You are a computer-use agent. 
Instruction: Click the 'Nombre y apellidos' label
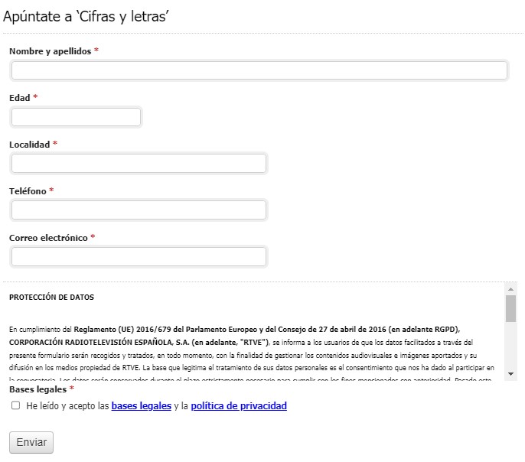pyautogui.click(x=50, y=51)
